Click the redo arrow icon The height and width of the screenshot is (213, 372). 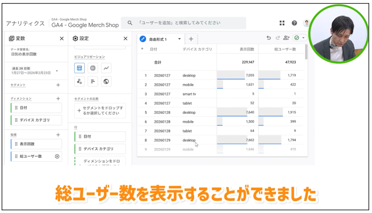coord(277,38)
